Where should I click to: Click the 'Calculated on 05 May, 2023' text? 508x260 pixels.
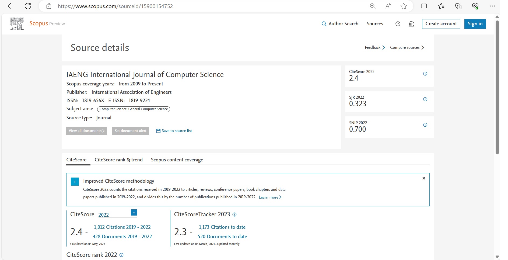point(87,244)
